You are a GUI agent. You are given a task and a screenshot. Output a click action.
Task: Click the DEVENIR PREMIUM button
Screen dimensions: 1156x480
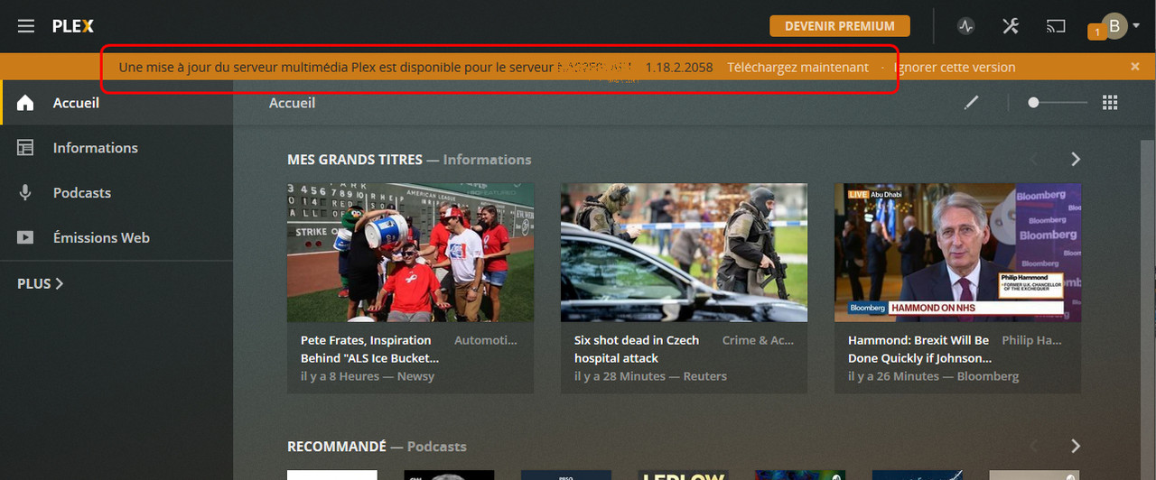pos(840,26)
